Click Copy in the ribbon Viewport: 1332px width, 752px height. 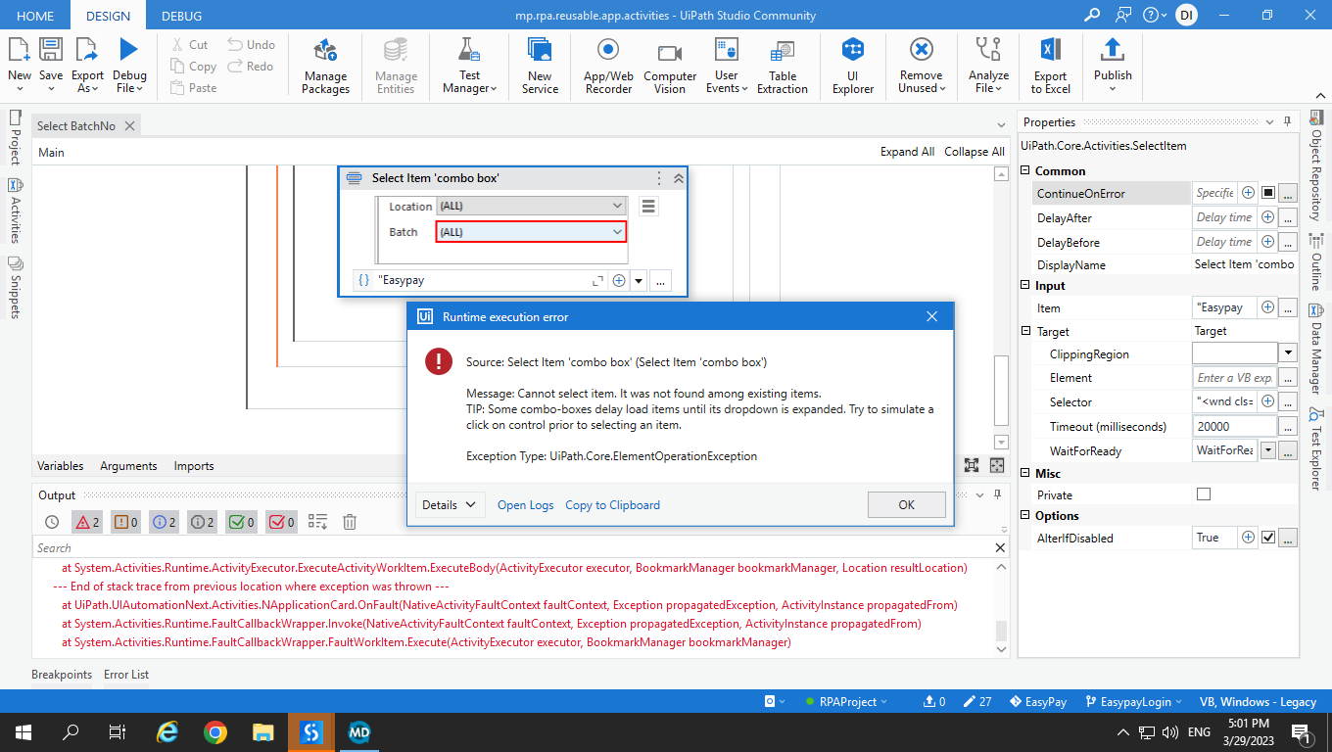(x=194, y=66)
